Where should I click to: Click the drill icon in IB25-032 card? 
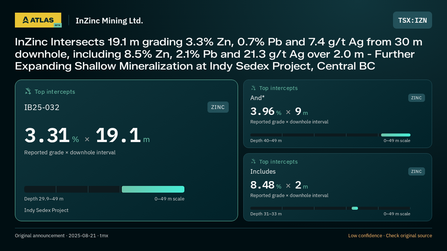tap(28, 91)
